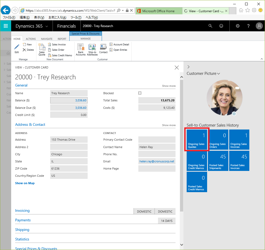
Task: Open the Posted Sales Credit Memos tile
Action: coord(197,182)
